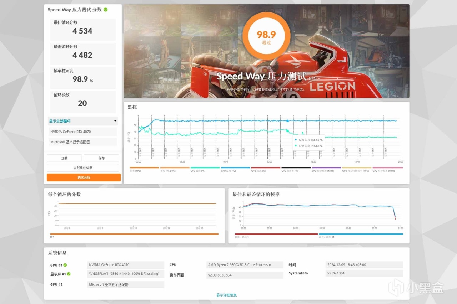This screenshot has width=457, height=304.
Task: Click the Speed Way 压力测试 banner image
Action: 266,51
